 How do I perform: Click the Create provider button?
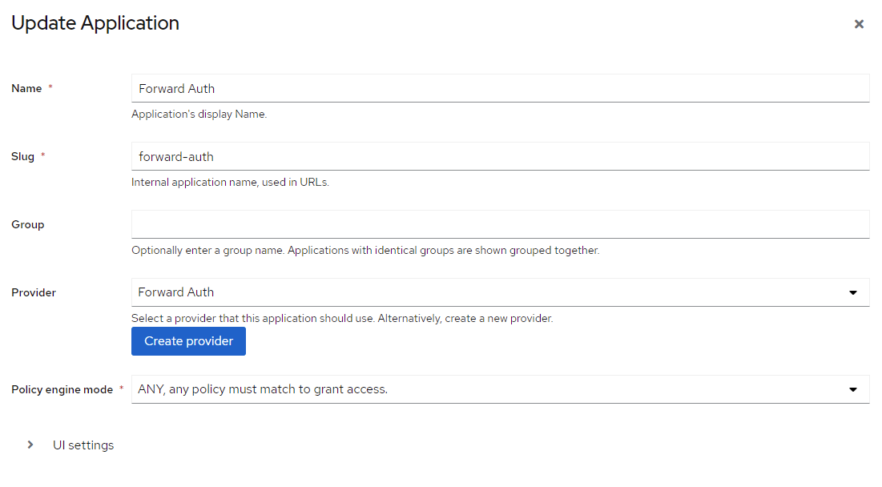[188, 341]
